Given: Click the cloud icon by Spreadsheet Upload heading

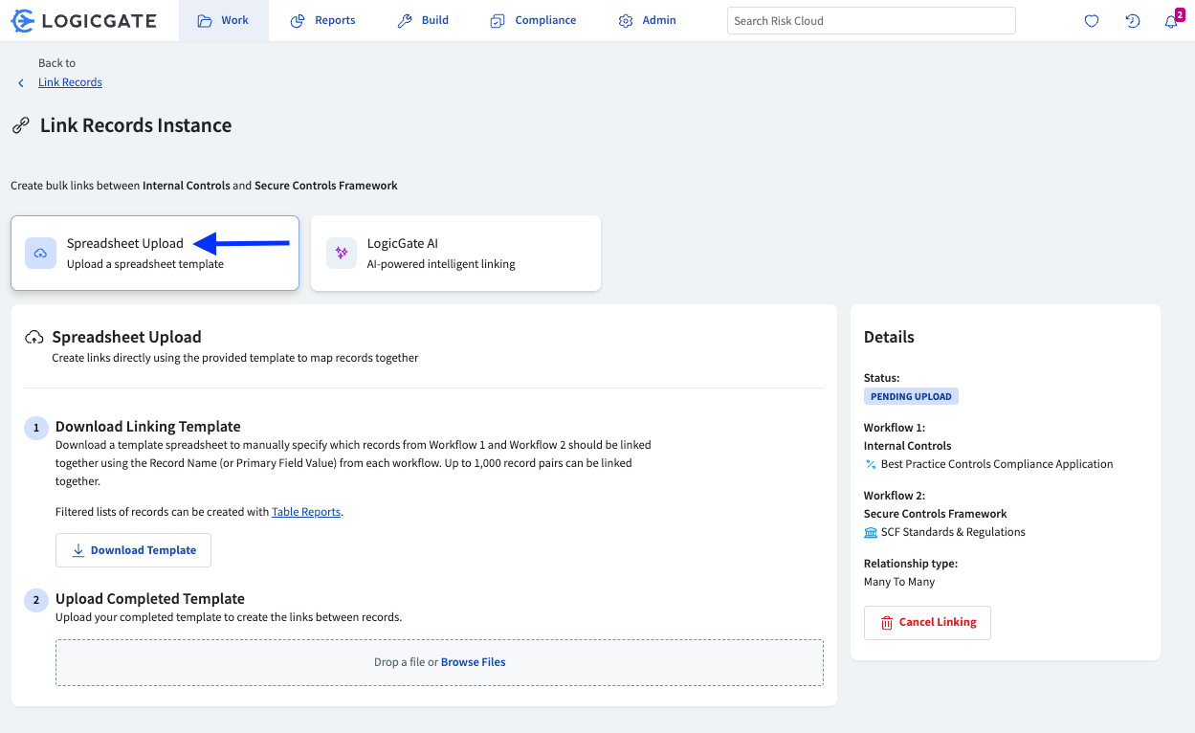Looking at the screenshot, I should [x=34, y=337].
